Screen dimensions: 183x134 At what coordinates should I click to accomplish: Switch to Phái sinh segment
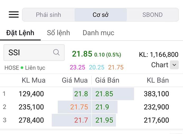pyautogui.click(x=48, y=15)
